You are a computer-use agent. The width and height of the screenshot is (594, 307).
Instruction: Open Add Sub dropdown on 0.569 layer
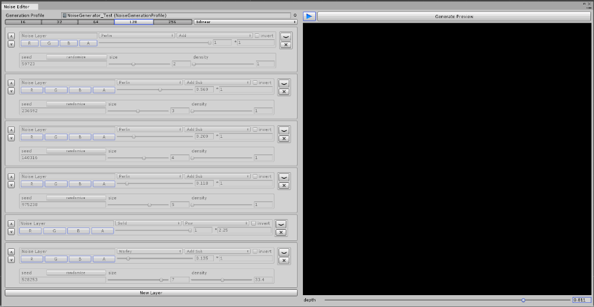tap(217, 83)
